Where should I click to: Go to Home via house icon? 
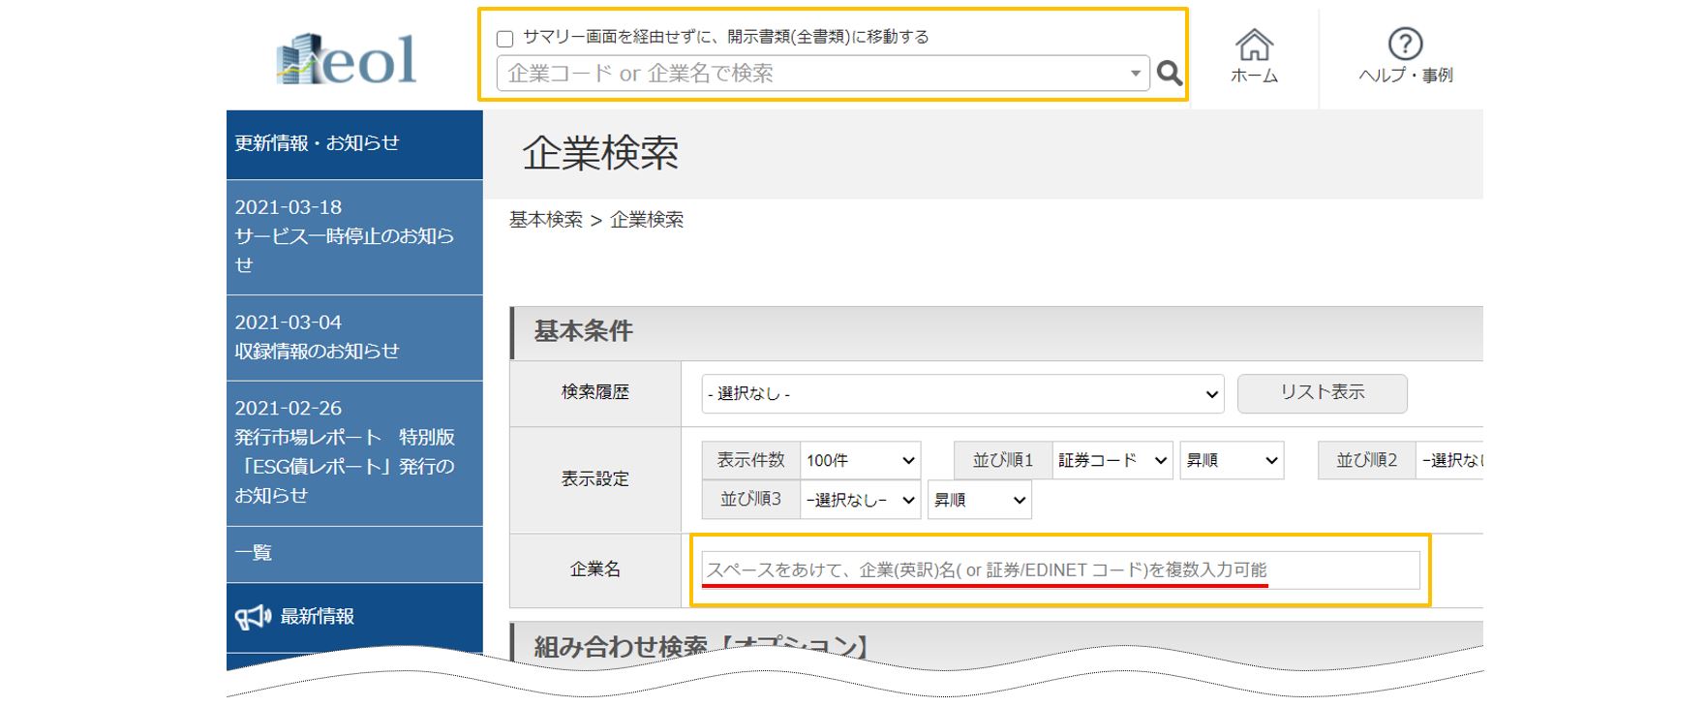1254,46
